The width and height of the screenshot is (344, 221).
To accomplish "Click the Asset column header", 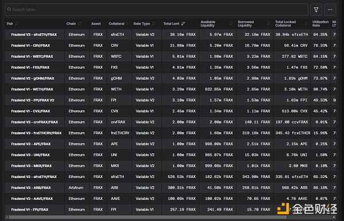I will point(96,23).
